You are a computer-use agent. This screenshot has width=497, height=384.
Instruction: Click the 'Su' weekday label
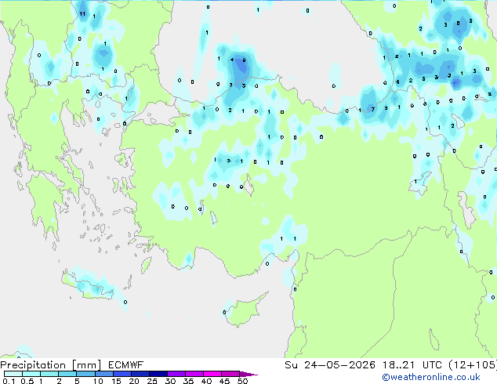click(291, 365)
